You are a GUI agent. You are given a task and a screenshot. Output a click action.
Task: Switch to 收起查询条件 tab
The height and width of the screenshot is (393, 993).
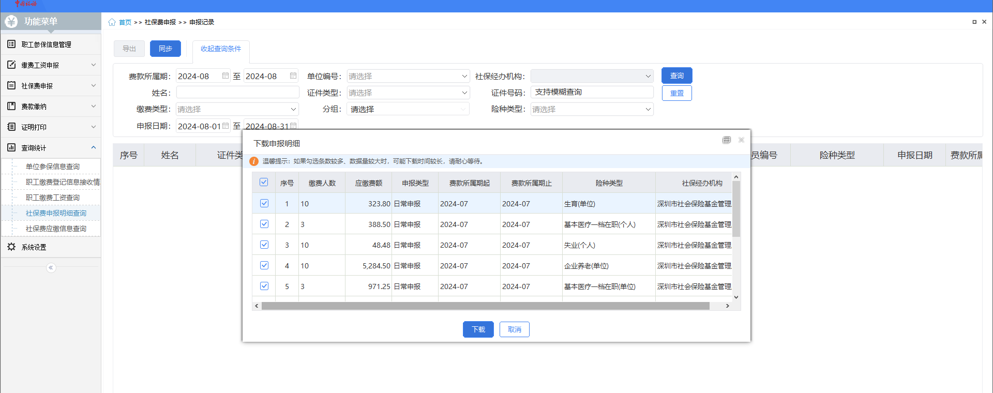pyautogui.click(x=221, y=49)
